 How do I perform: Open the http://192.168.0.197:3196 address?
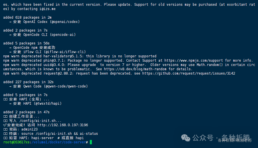click(x=62, y=125)
